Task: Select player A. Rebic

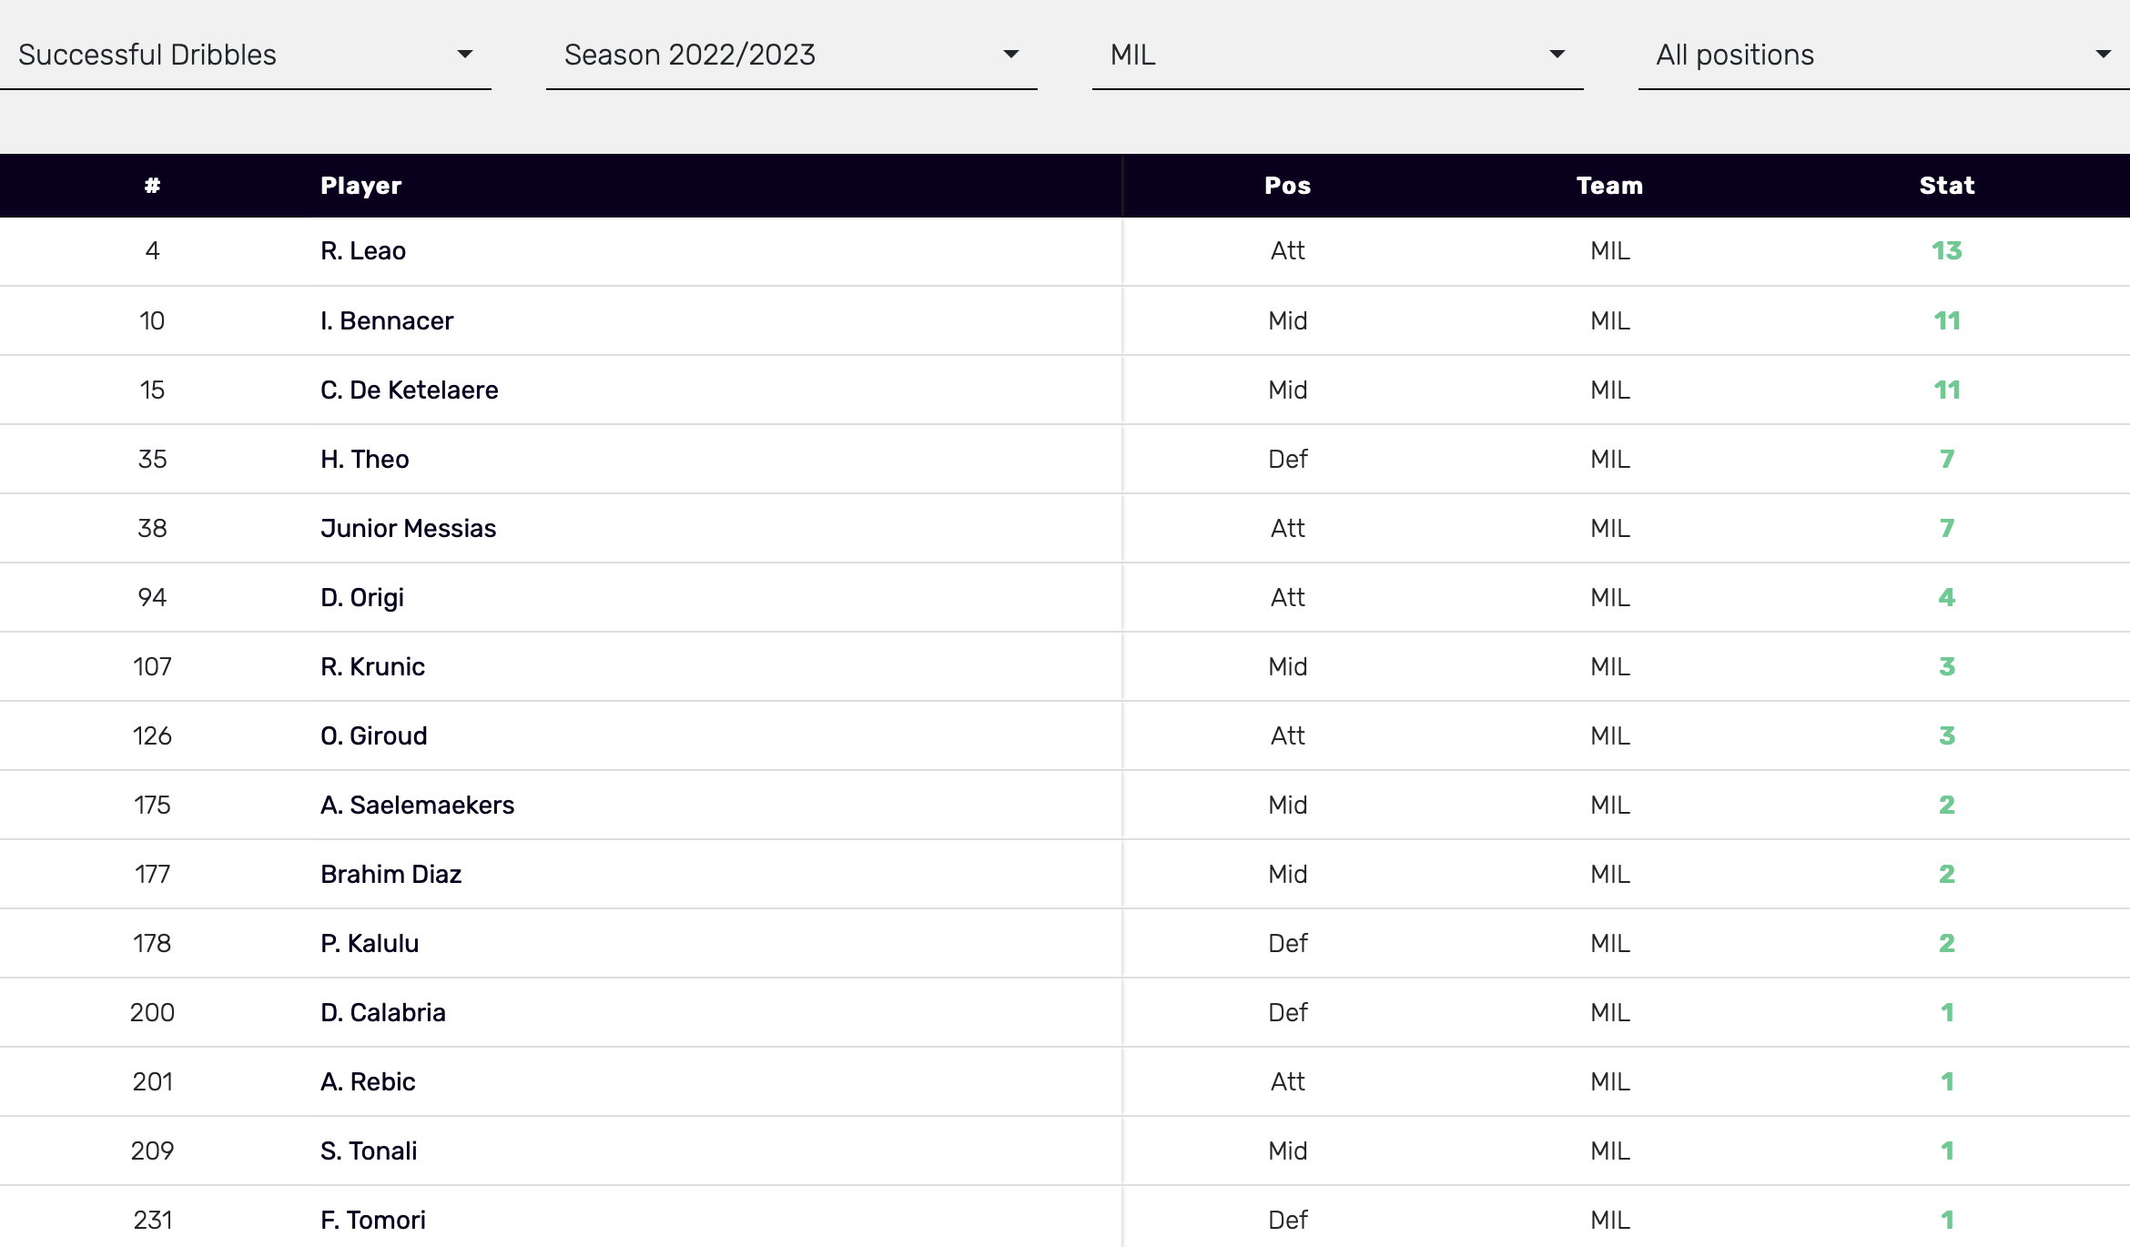Action: tap(368, 1081)
